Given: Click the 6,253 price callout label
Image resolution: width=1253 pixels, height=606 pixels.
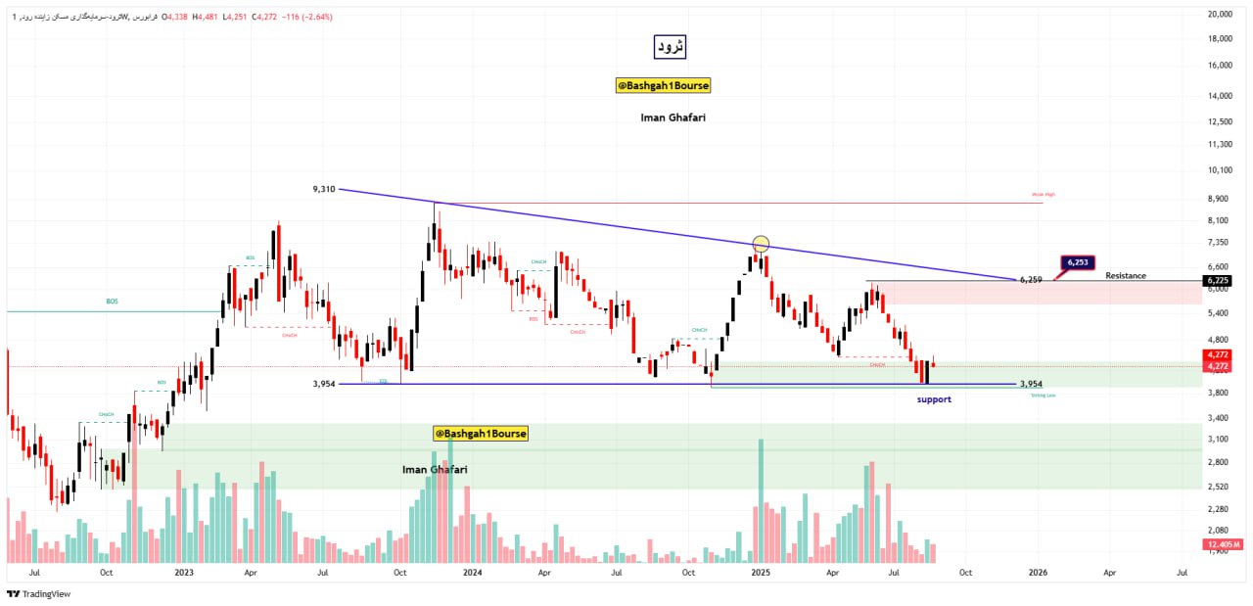Looking at the screenshot, I should pos(1078,262).
